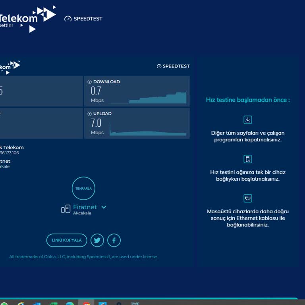The height and width of the screenshot is (305, 305).
Task: Click the 'Hız testine başlamadan önce :' heading
Action: 248,100
